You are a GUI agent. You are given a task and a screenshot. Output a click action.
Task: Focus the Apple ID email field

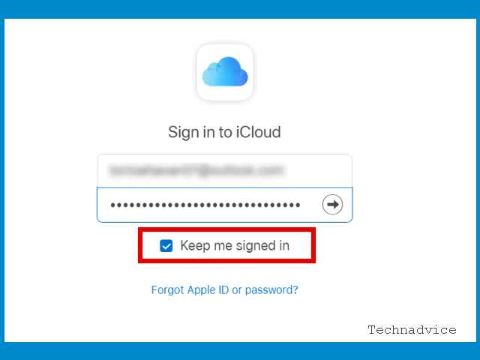click(x=225, y=170)
